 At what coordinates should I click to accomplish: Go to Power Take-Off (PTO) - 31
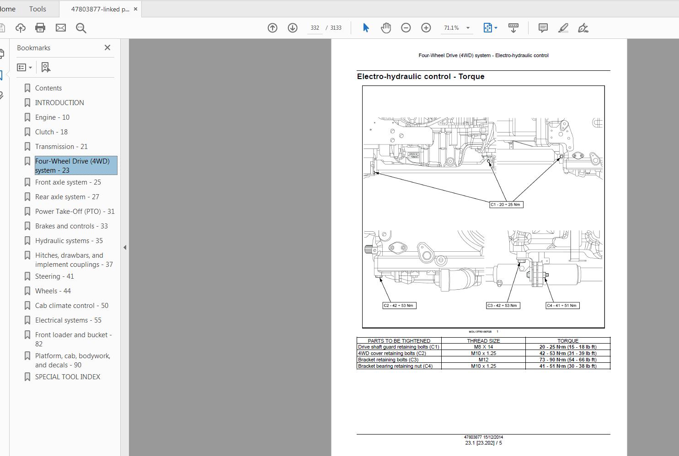[x=75, y=212]
